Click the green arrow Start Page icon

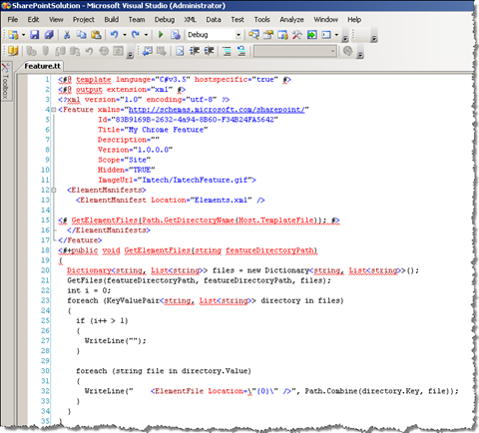[311, 35]
